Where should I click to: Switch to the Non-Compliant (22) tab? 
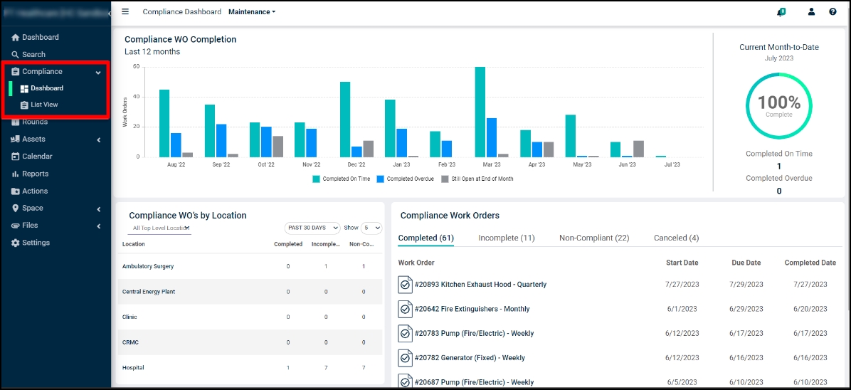pyautogui.click(x=593, y=238)
